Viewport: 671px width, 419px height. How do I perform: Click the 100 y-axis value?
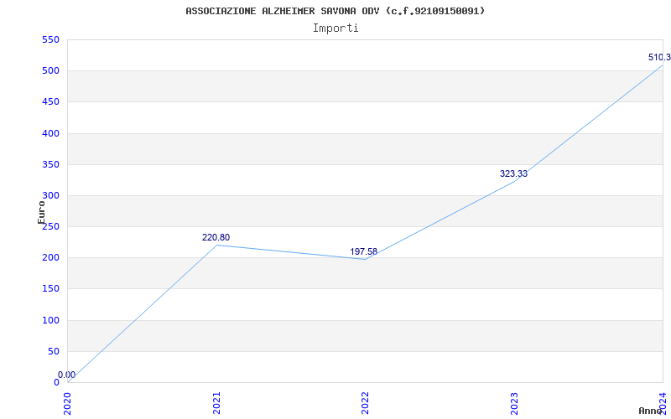point(50,320)
